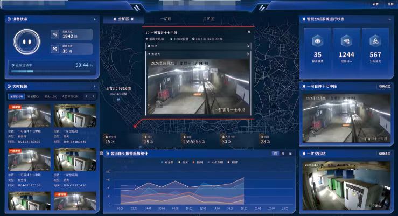Click the alarm stat icon above 30 次

tap(224, 137)
